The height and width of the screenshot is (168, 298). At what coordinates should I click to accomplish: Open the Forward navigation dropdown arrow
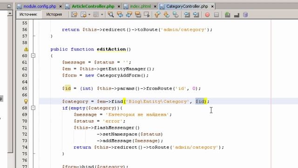102,14
